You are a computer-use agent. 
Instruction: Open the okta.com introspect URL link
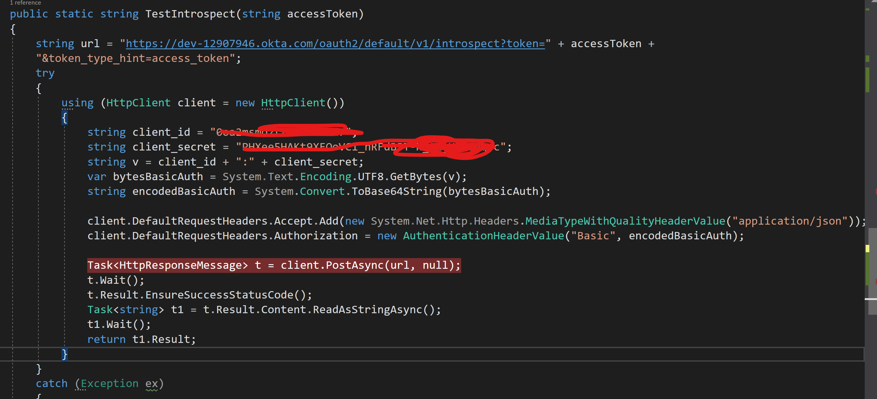[x=335, y=44]
